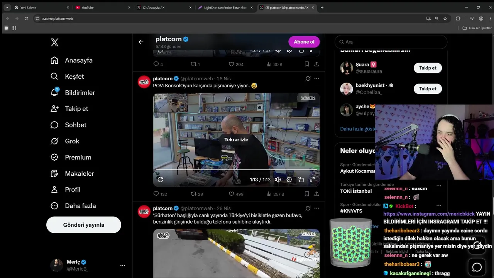Open the Sürhaton post video thumbnail
The width and height of the screenshot is (494, 278).
236,253
